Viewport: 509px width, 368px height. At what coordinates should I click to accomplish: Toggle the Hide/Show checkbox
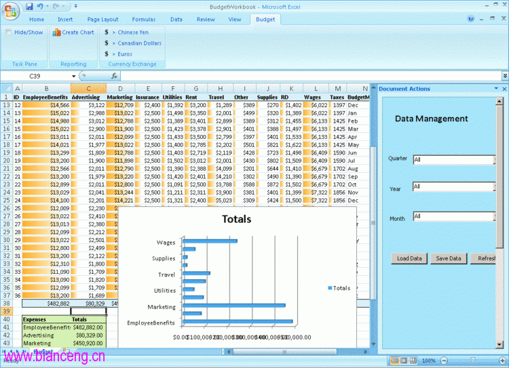click(x=8, y=32)
